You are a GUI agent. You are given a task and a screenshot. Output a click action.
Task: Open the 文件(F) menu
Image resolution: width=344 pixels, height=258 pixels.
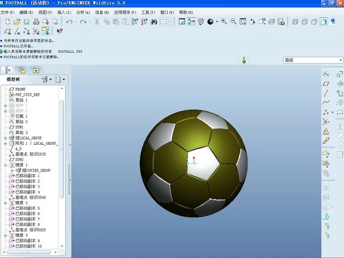coord(7,12)
